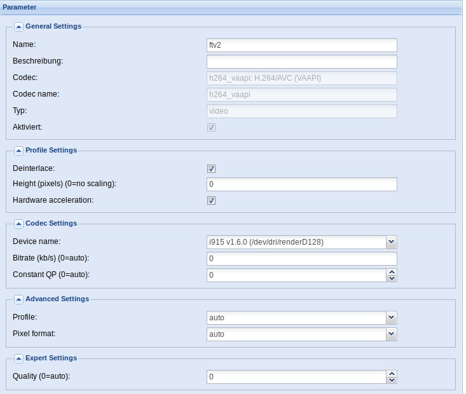The width and height of the screenshot is (466, 394).
Task: Click the Bitrate (kb/s) input field
Action: tap(301, 259)
